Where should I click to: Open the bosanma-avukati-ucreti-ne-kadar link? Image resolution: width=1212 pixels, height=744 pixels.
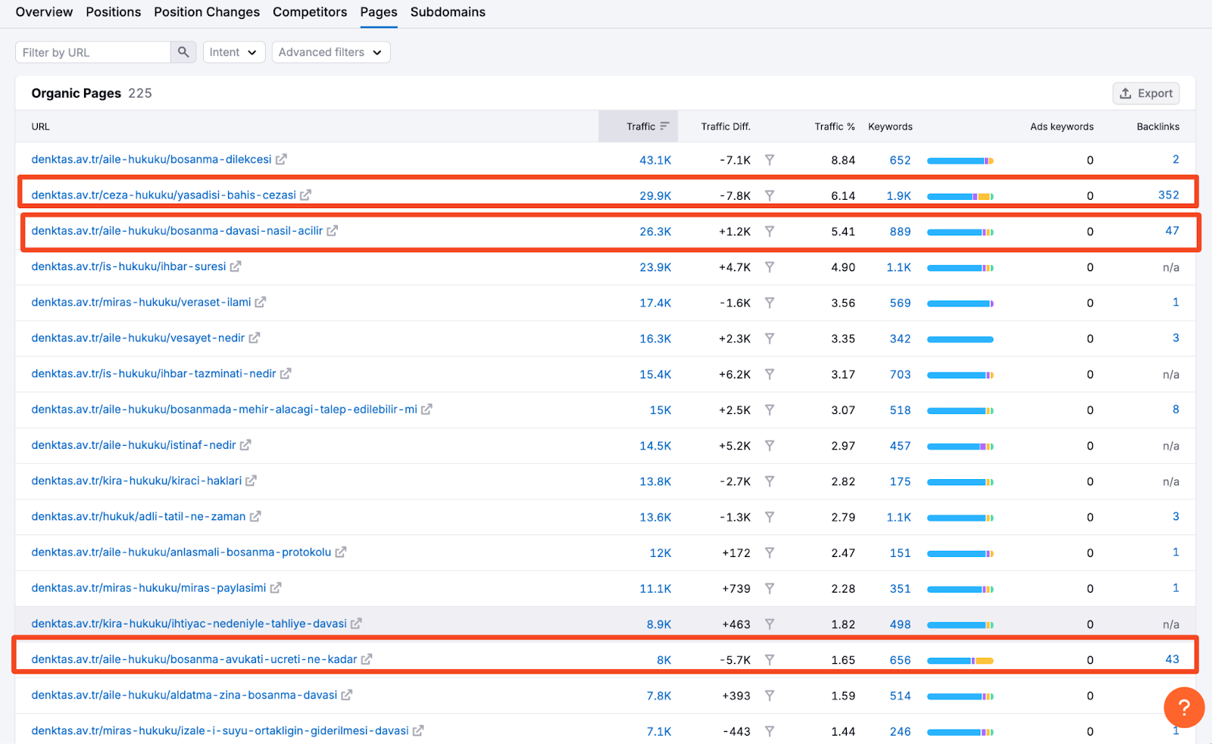[x=194, y=659]
